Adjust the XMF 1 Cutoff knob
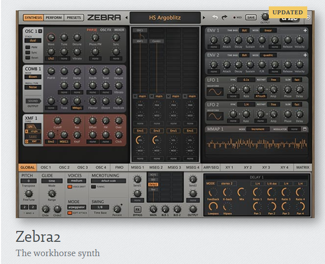Screen dimensions: 325x264 pyautogui.click(x=57, y=120)
